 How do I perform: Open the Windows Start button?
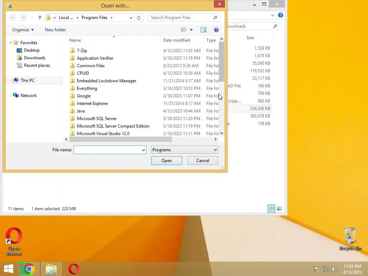tap(9, 269)
